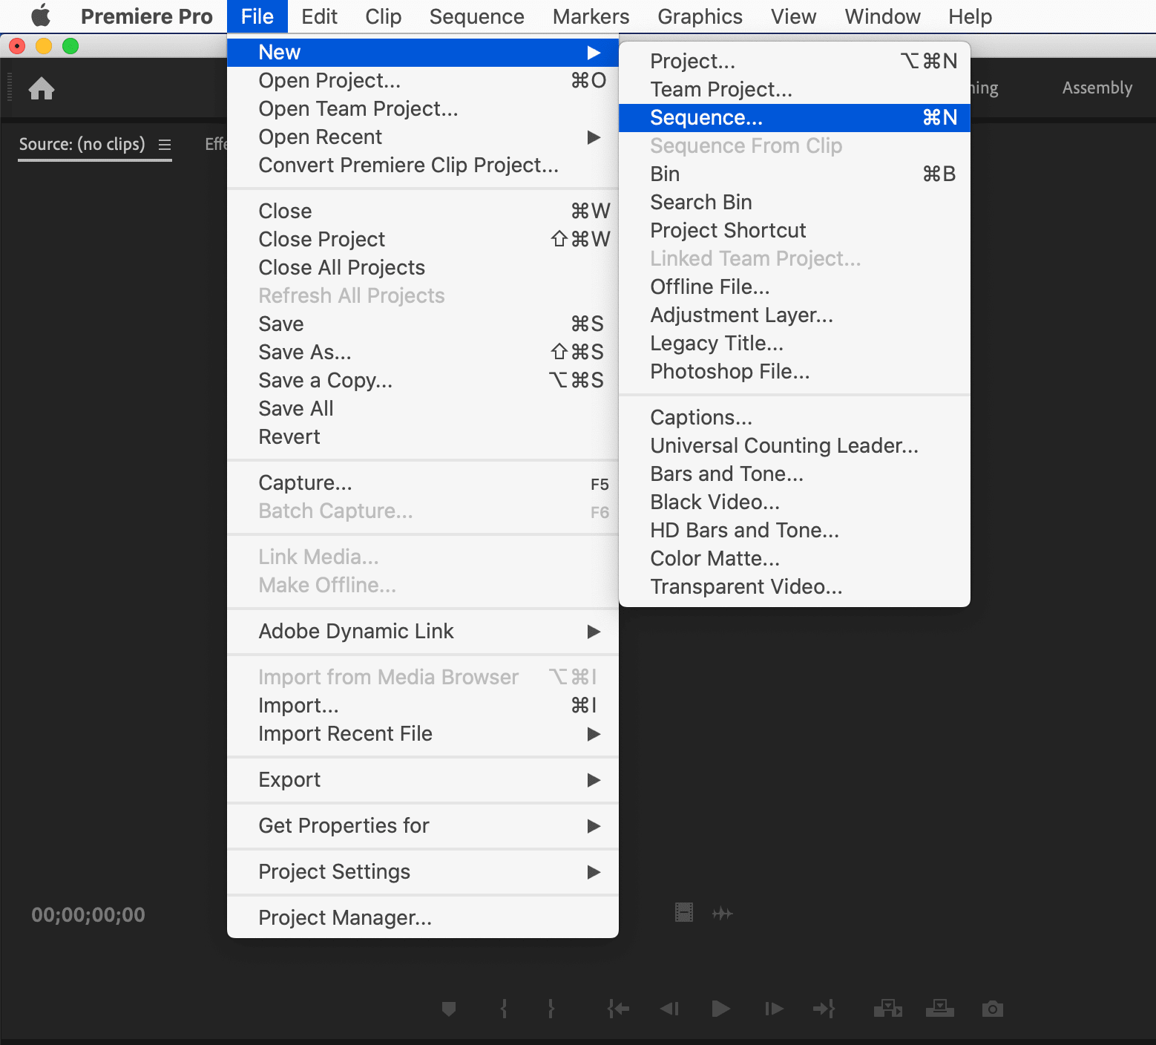This screenshot has height=1045, width=1156.
Task: Click the Mark In bracket icon
Action: click(504, 1009)
